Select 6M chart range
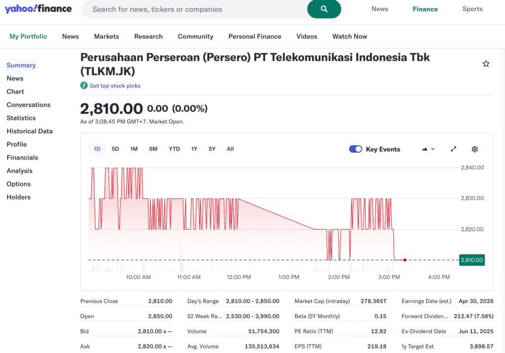This screenshot has width=505, height=353. pyautogui.click(x=153, y=149)
